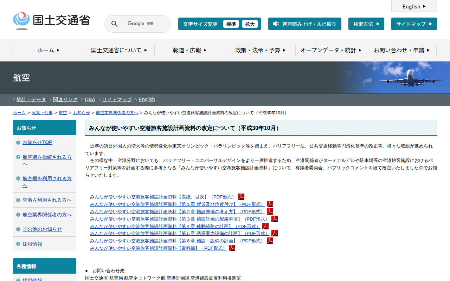This screenshot has width=450, height=281.
Task: Open sidebar link その他のお知らせ
Action: coord(42,229)
